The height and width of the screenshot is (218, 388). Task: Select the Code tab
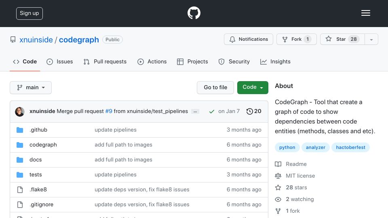25,61
